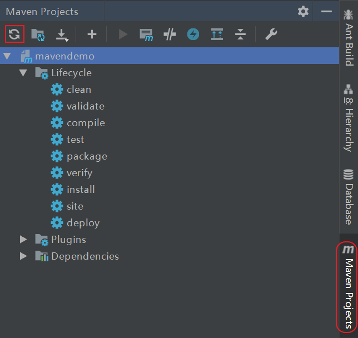Collapse all nodes in Maven tree
The image size is (358, 338).
tap(240, 34)
